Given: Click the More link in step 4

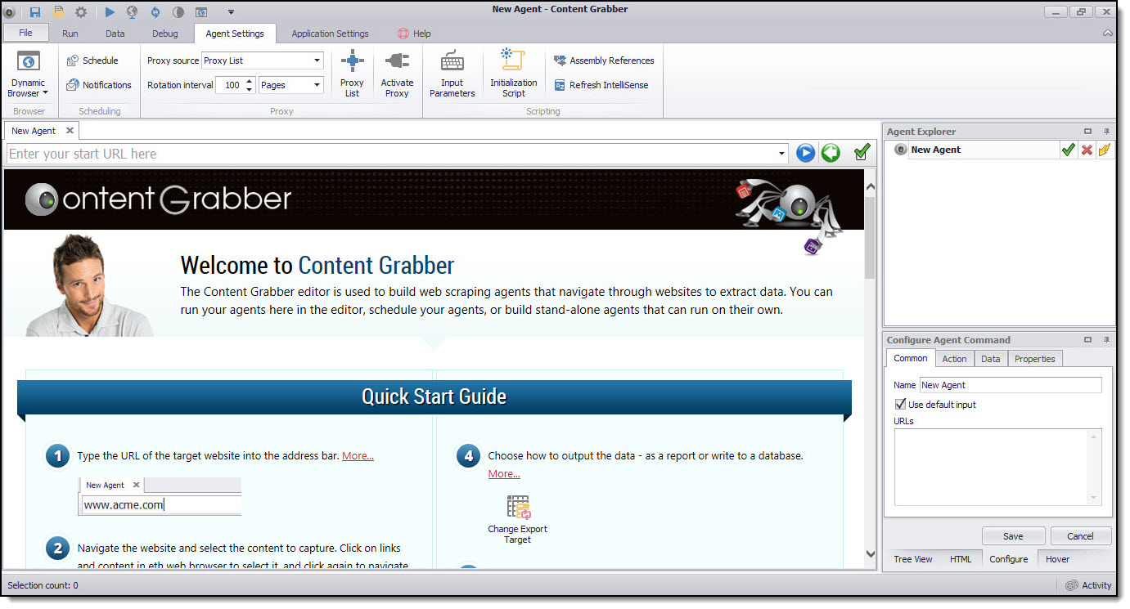Looking at the screenshot, I should point(504,474).
